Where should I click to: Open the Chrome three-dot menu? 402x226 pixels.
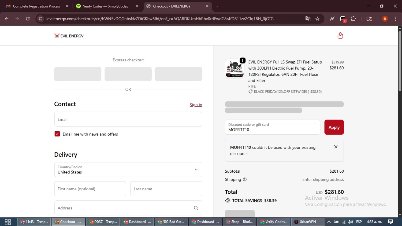[x=396, y=19]
